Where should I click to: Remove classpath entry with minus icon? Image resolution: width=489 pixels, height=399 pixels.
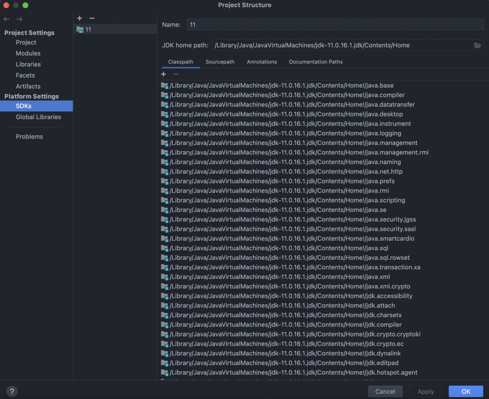click(176, 74)
